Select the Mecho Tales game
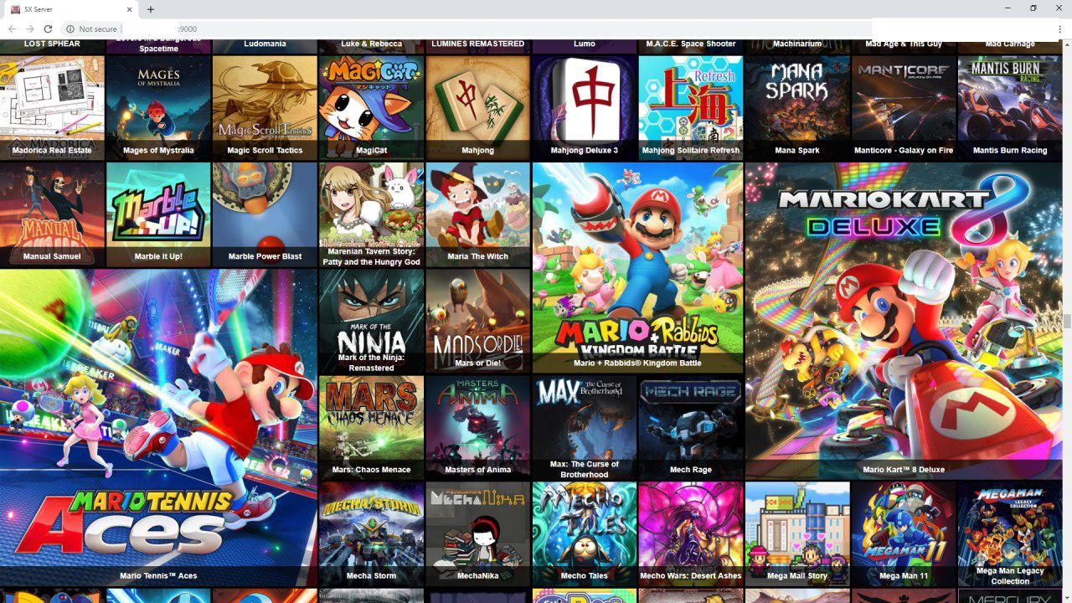1072x603 pixels. pyautogui.click(x=585, y=533)
